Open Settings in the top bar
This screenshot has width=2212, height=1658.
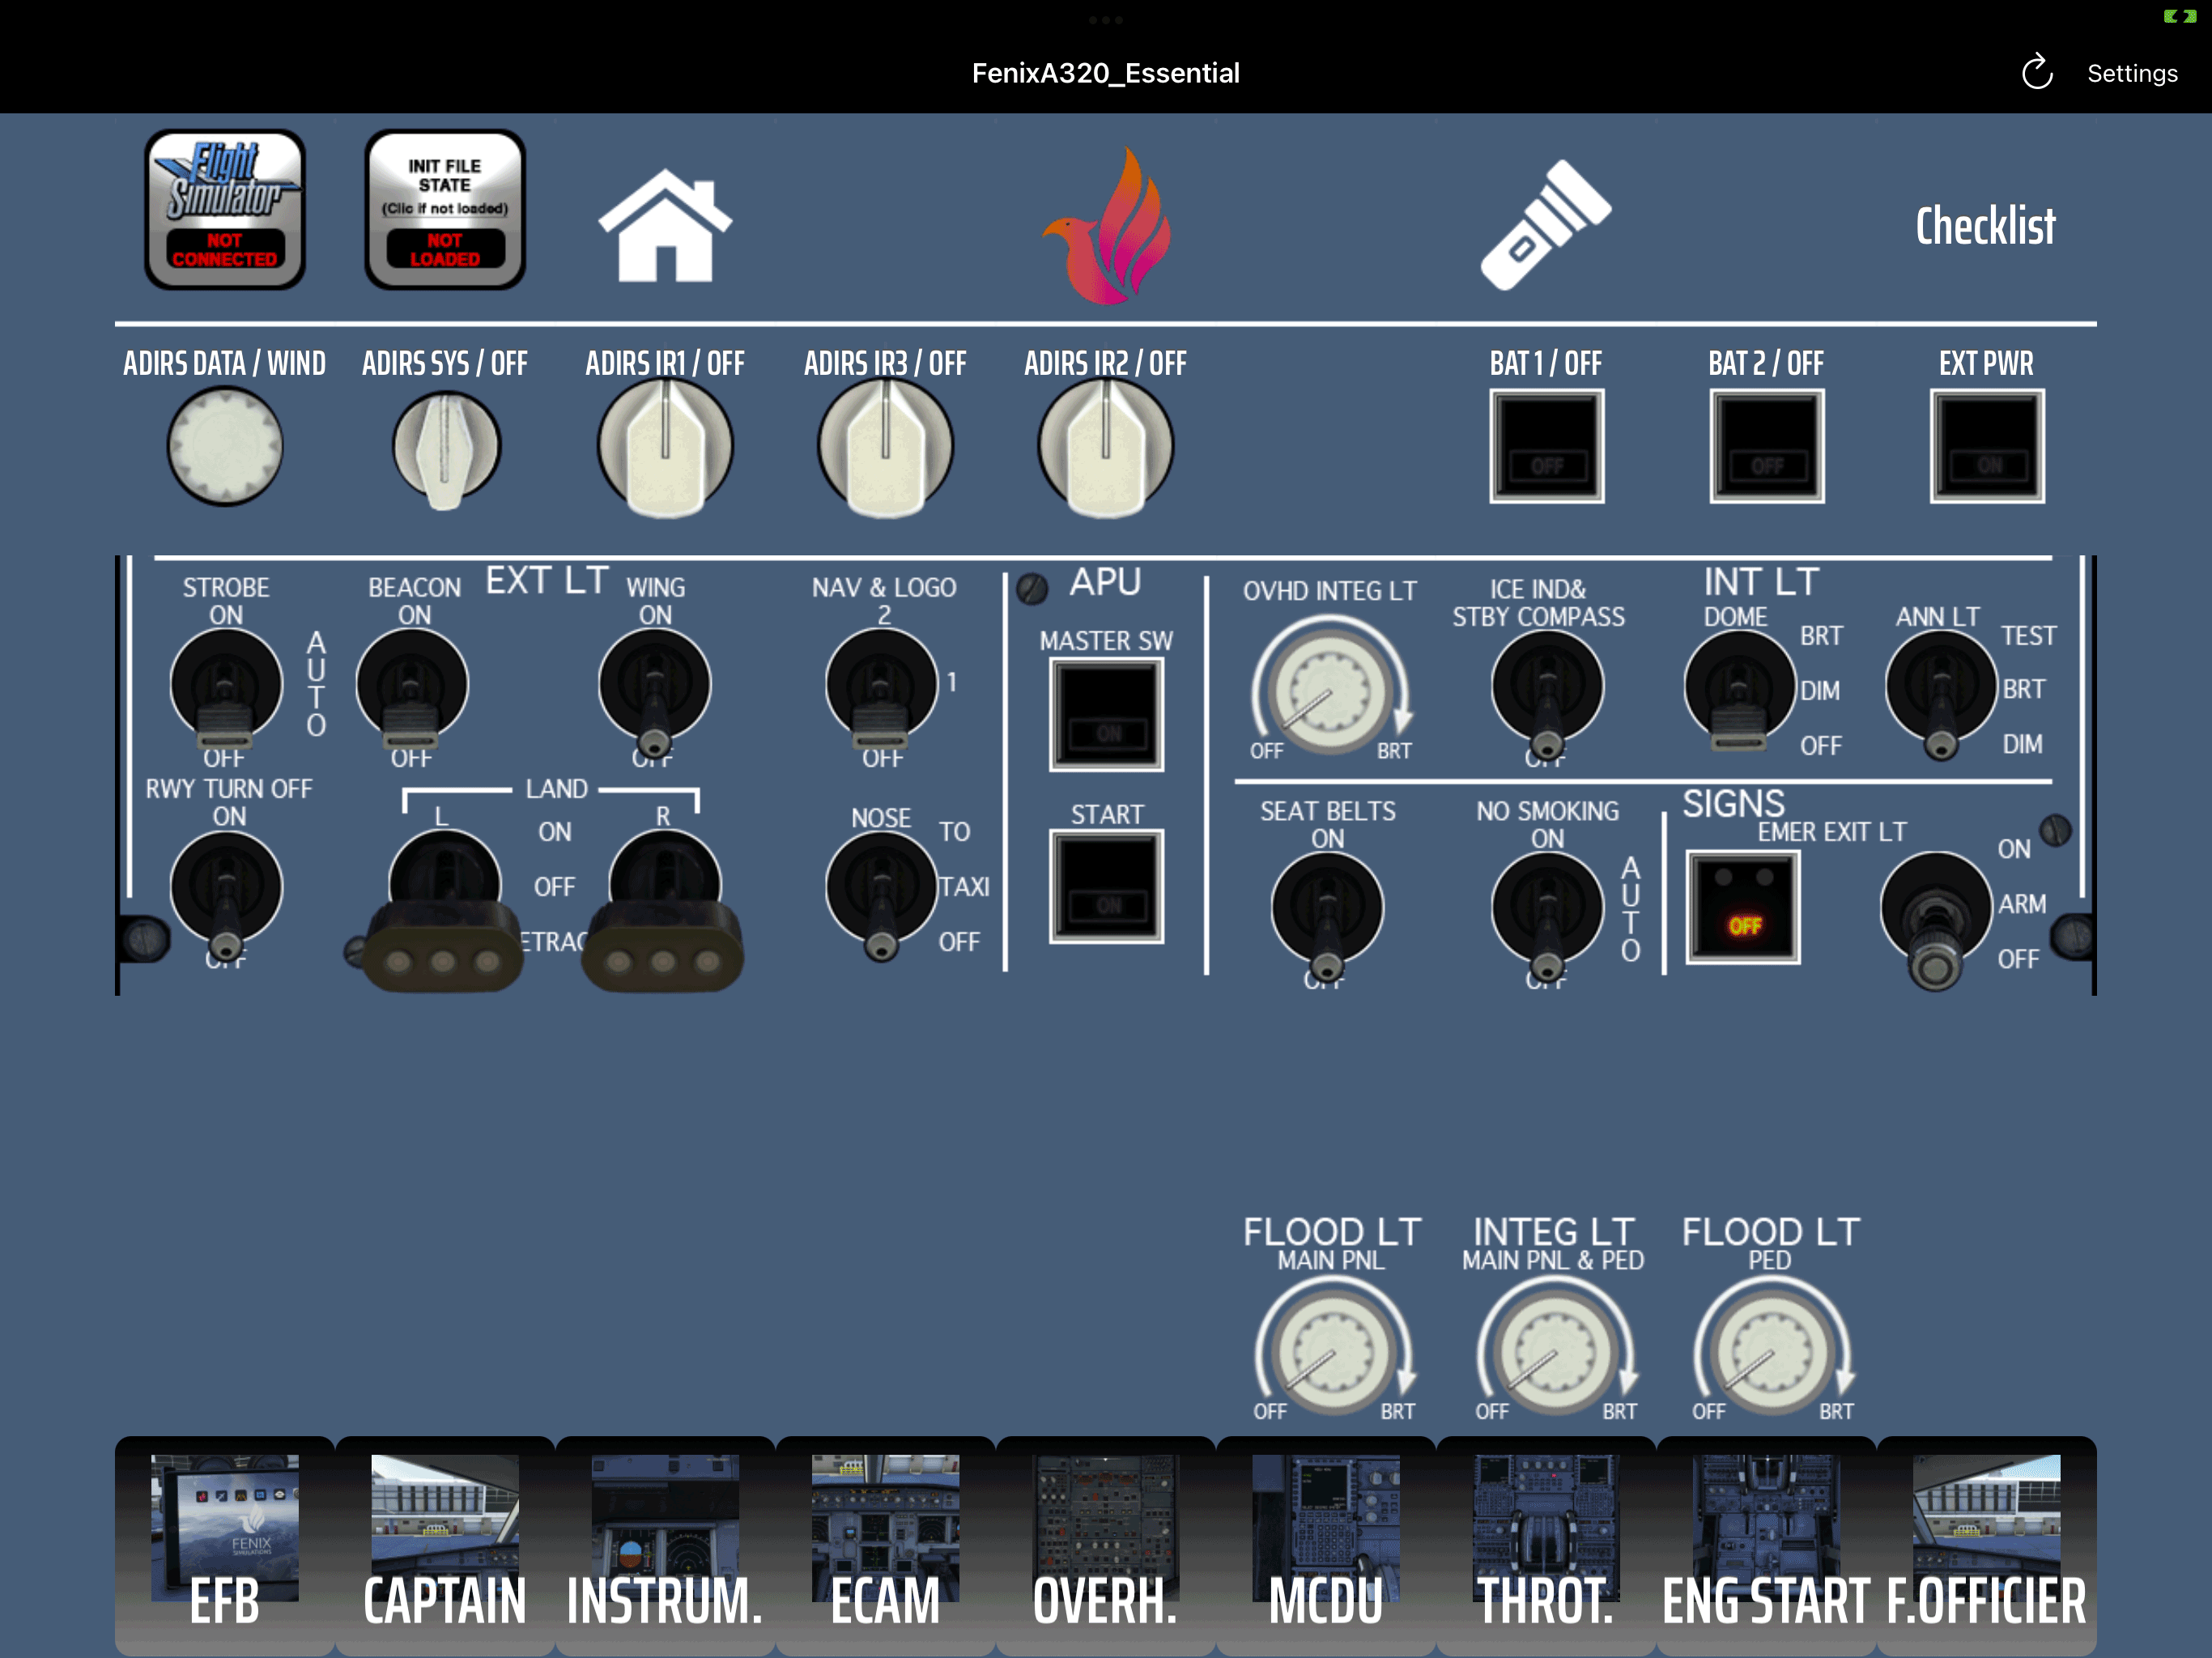pos(2131,73)
